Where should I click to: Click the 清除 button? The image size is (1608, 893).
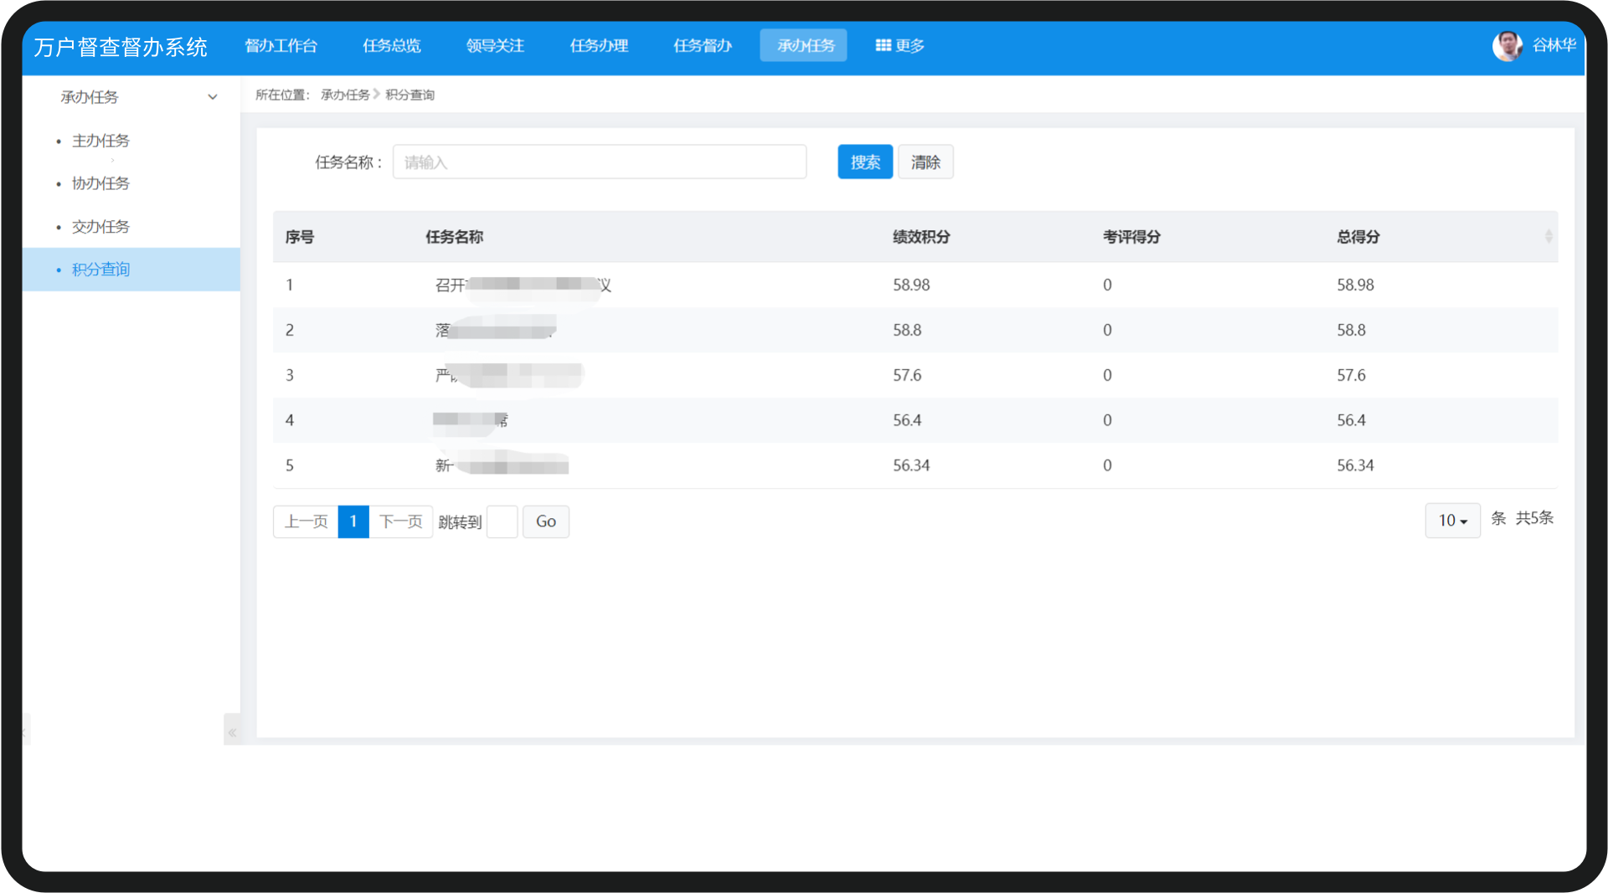[x=925, y=162]
